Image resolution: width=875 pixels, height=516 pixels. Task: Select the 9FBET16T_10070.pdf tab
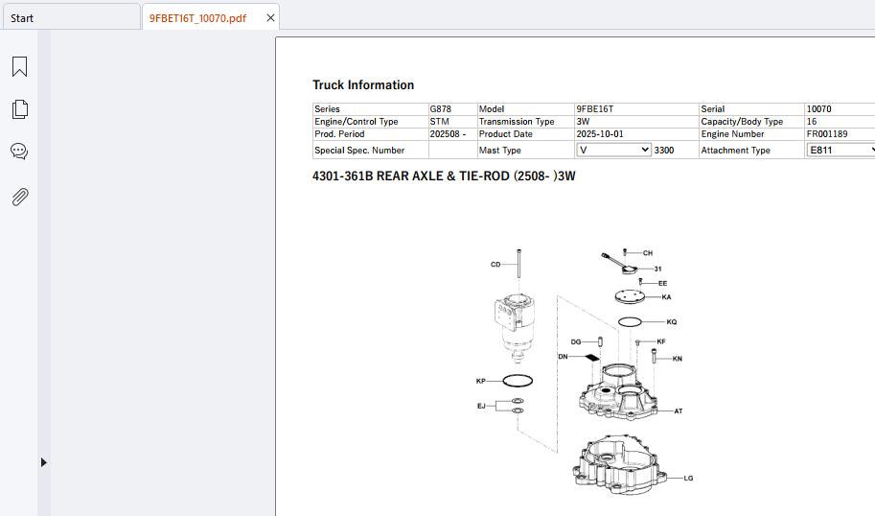coord(197,18)
